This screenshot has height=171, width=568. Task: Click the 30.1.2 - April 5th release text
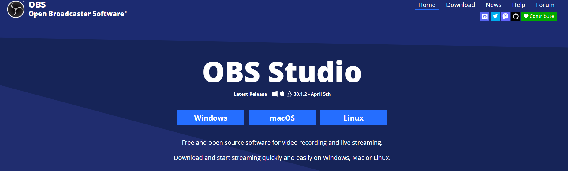tap(312, 94)
